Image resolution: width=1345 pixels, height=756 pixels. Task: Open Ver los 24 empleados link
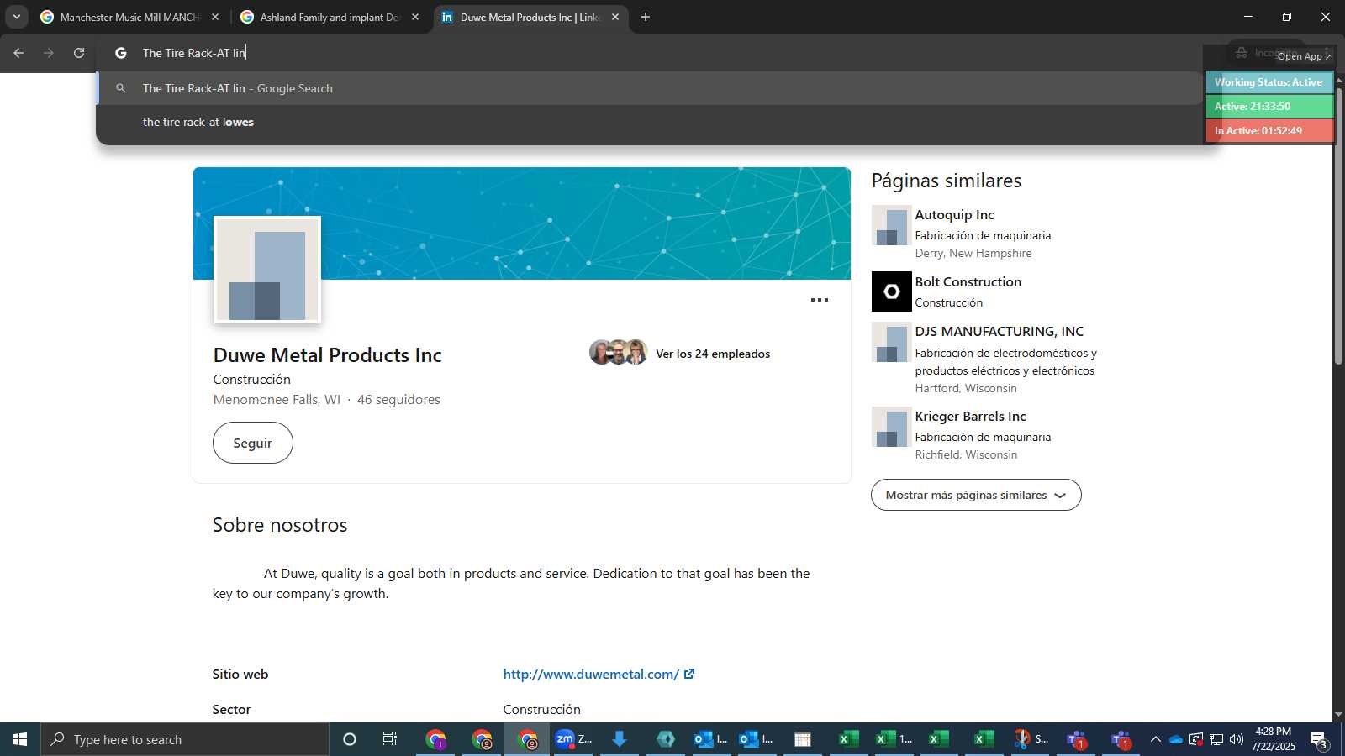tap(713, 354)
